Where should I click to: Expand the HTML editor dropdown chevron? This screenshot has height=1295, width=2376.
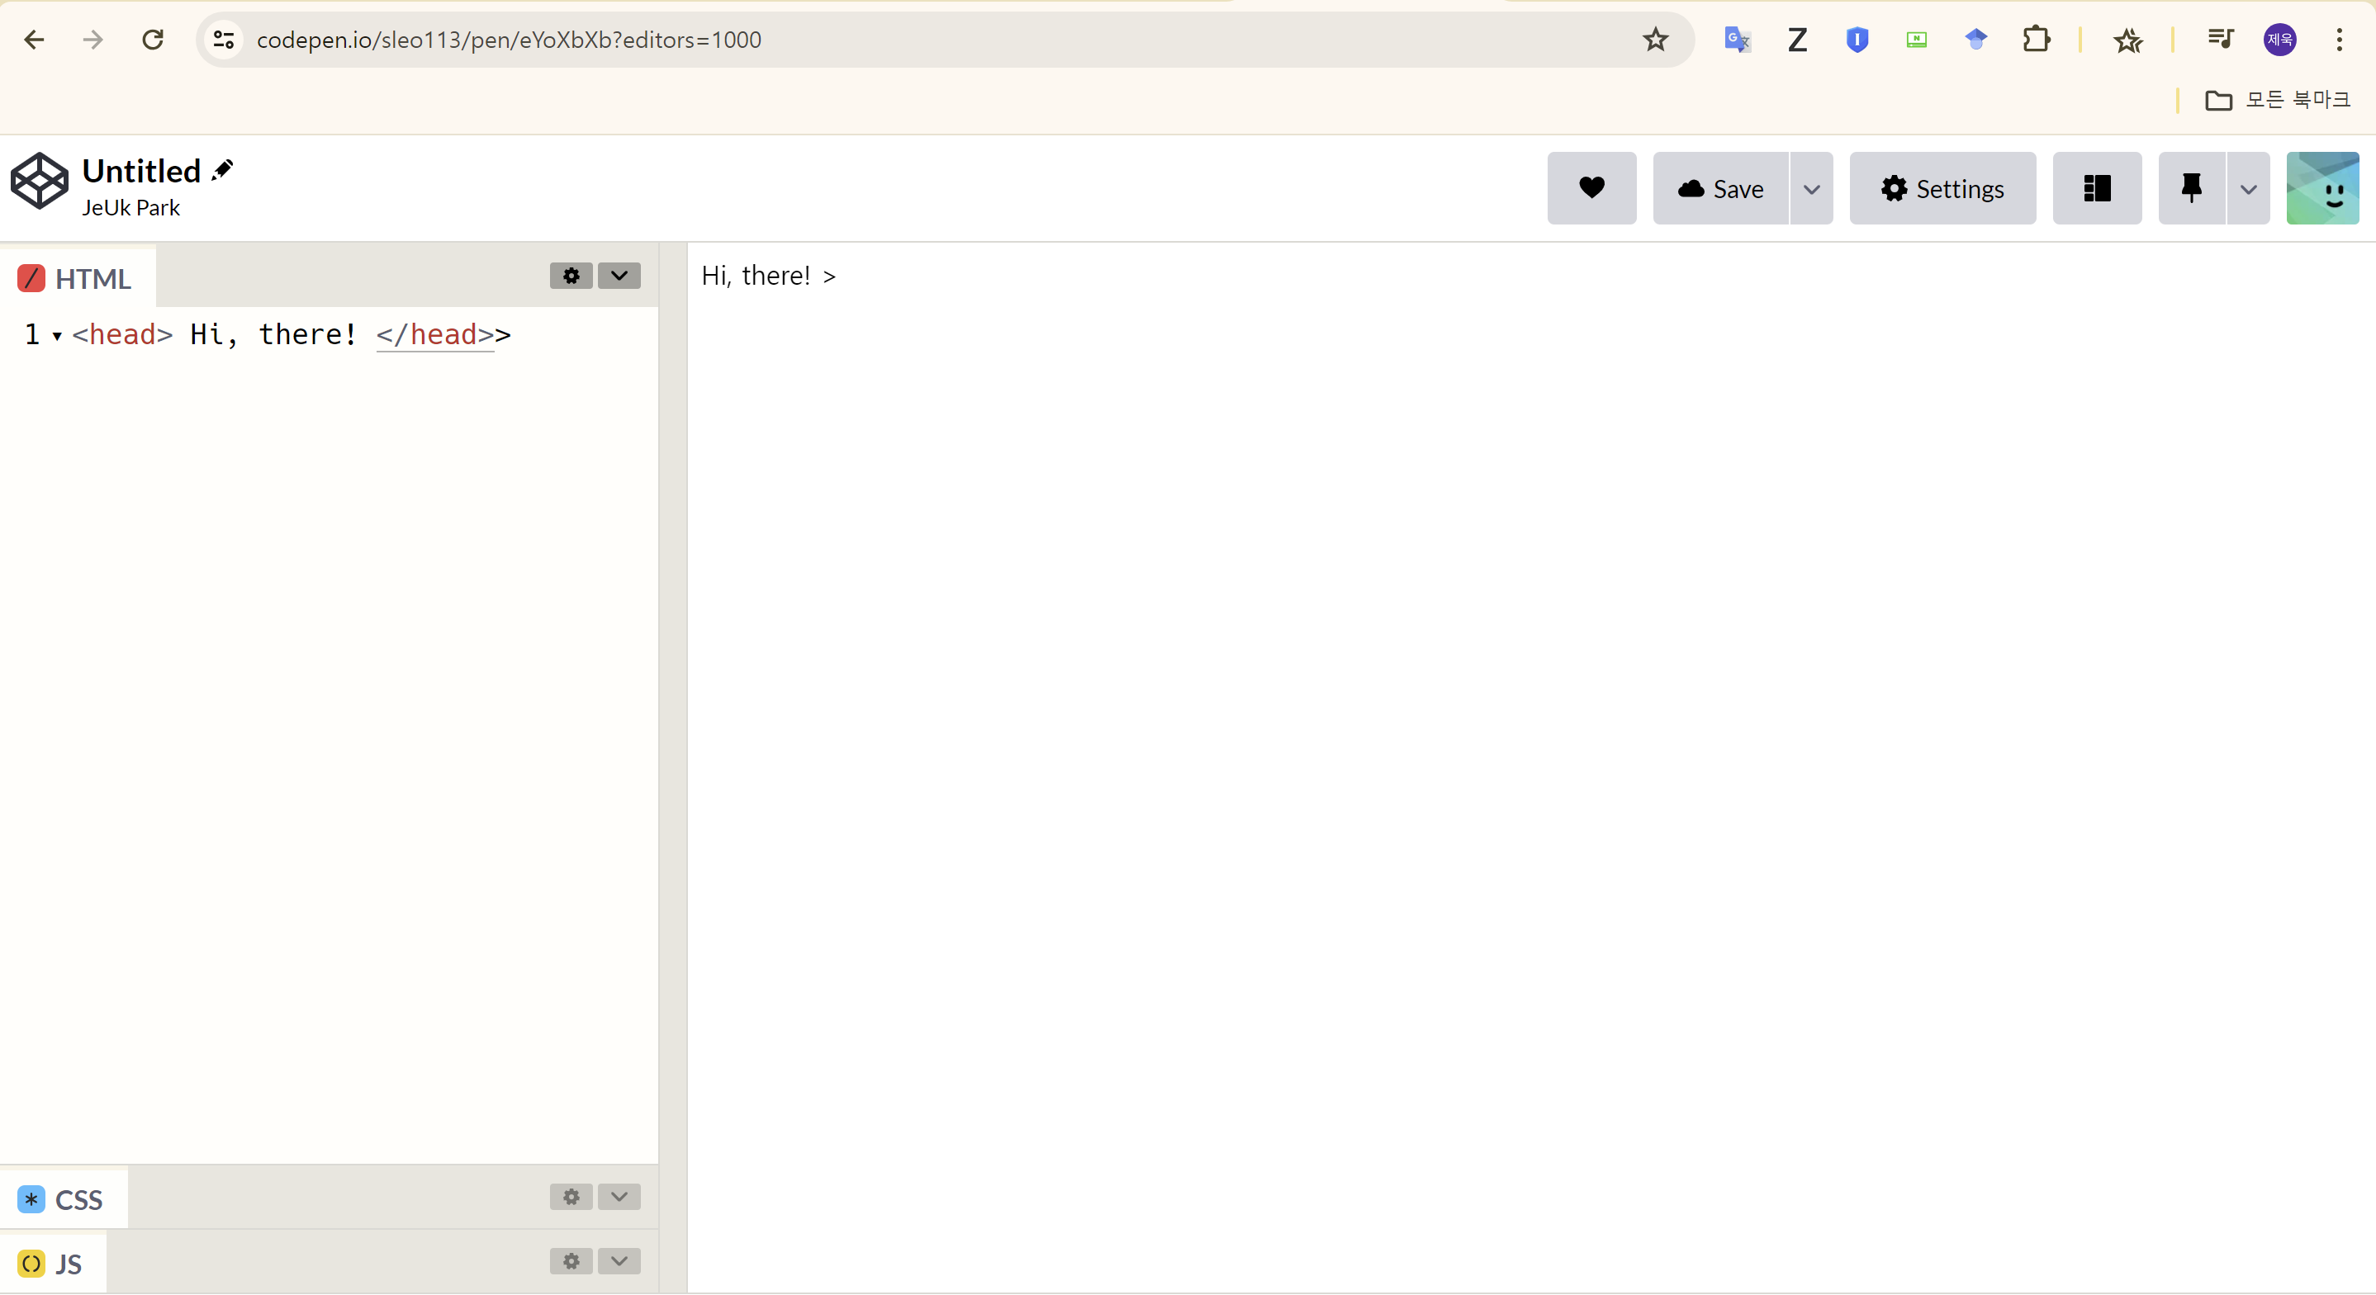click(x=619, y=276)
